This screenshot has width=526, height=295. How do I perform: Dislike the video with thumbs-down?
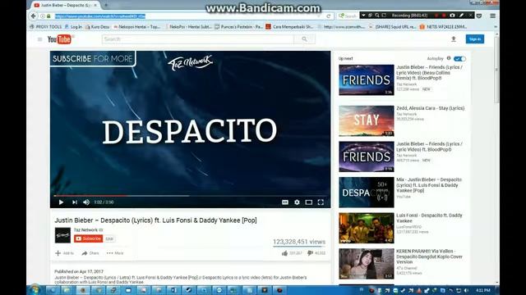click(311, 253)
